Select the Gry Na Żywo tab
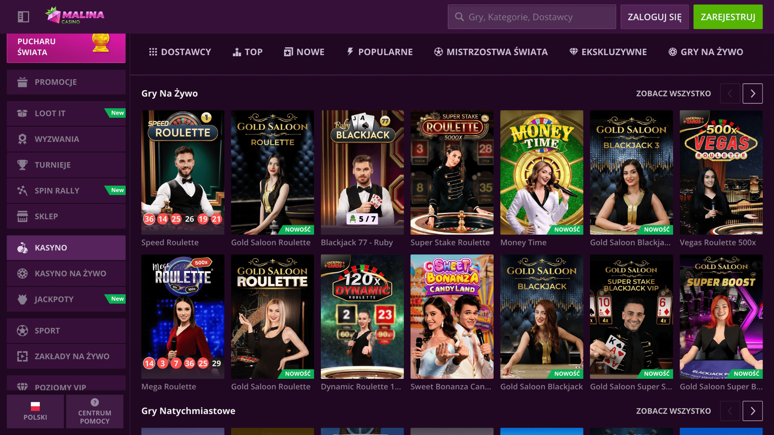Viewport: 774px width, 435px height. 706,52
